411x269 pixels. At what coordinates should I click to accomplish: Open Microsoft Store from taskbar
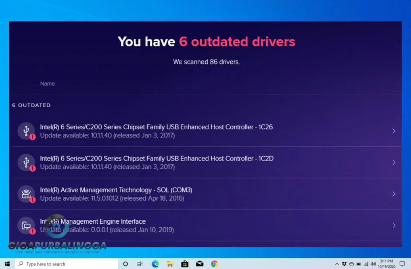[185, 264]
